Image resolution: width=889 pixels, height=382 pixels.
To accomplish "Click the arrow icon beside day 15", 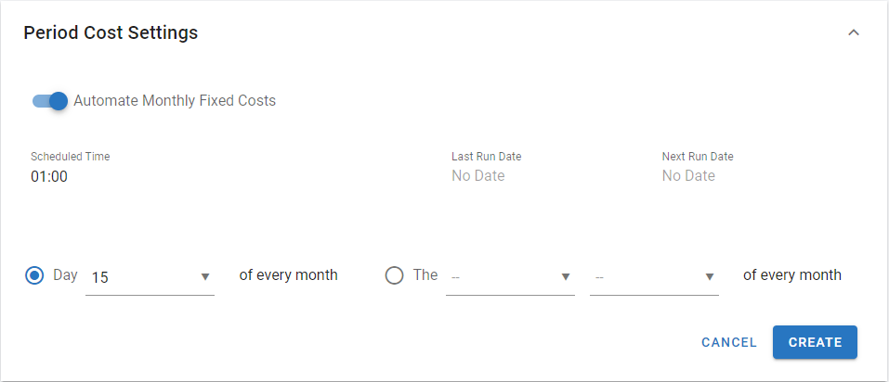I will 205,276.
